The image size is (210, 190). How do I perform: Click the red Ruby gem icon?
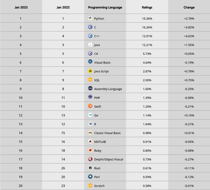[x=90, y=150]
